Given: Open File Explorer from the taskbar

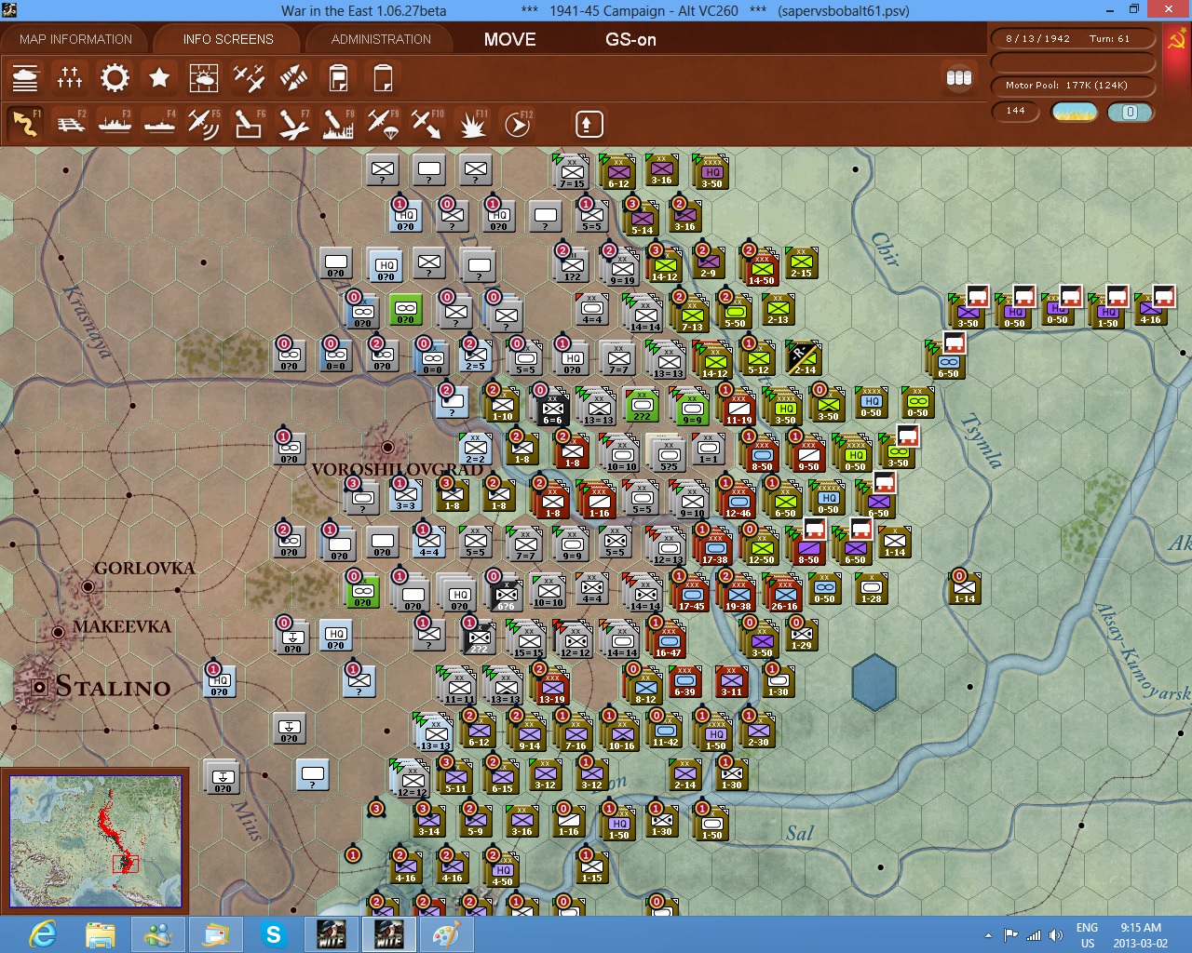Looking at the screenshot, I should pos(101,934).
